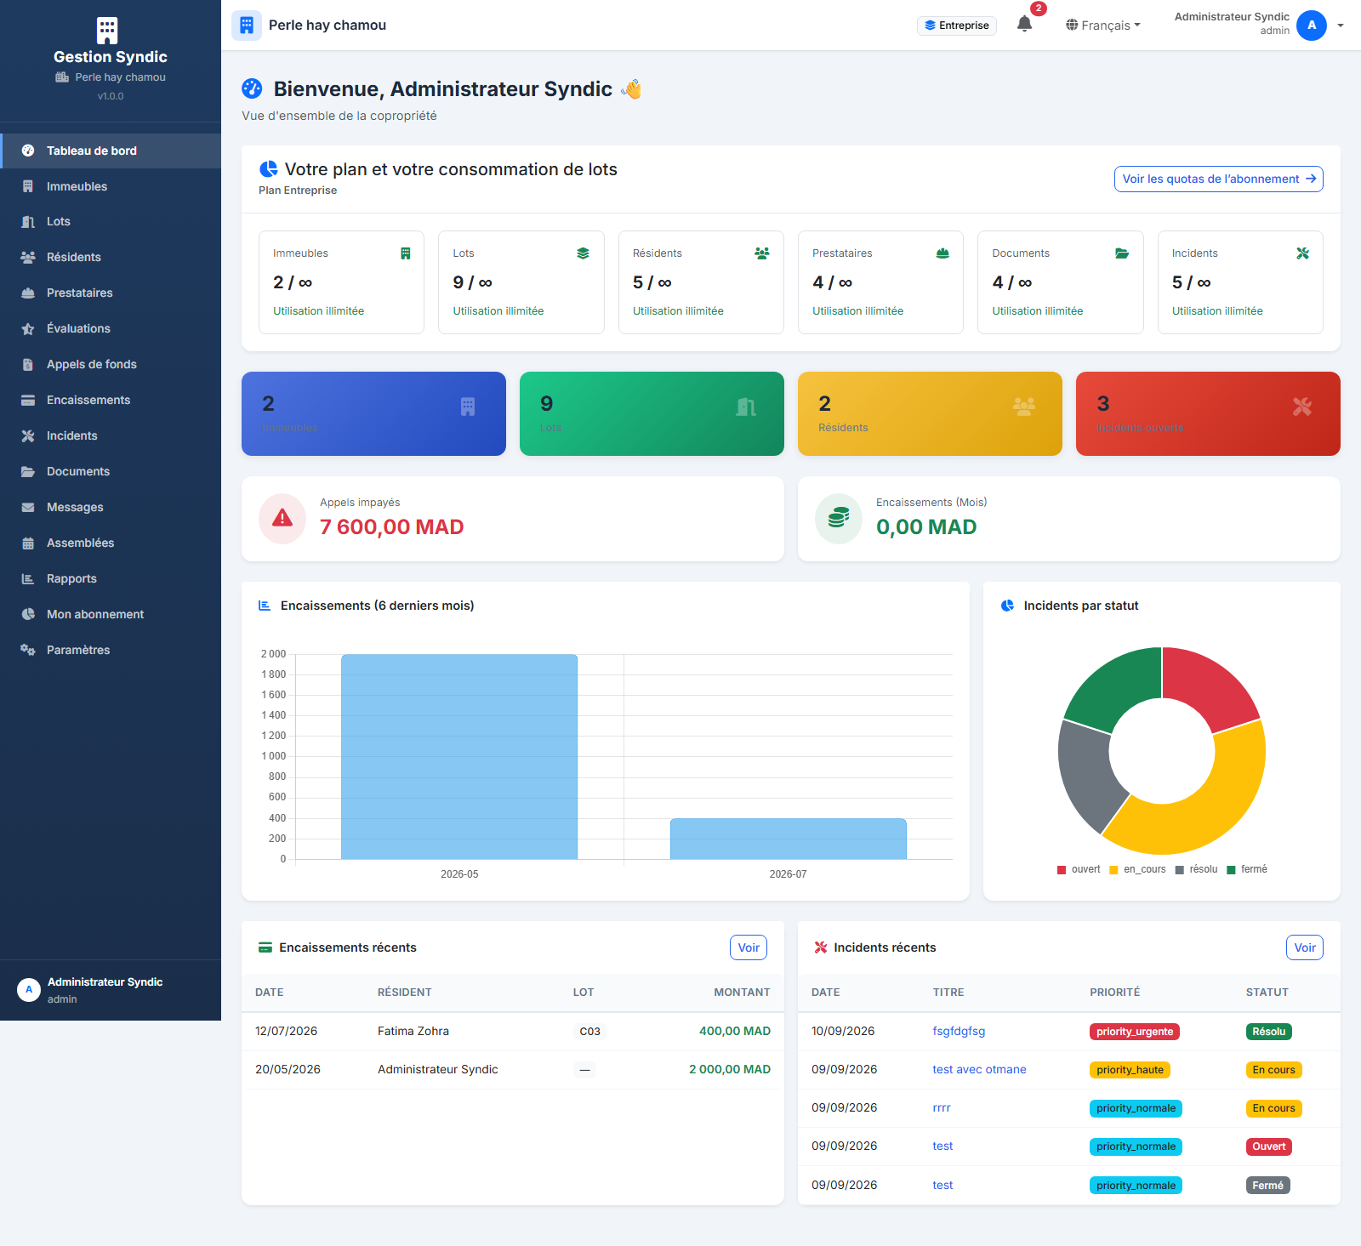Click the Mon abonnement pie icon
This screenshot has height=1246, width=1361.
(x=28, y=614)
